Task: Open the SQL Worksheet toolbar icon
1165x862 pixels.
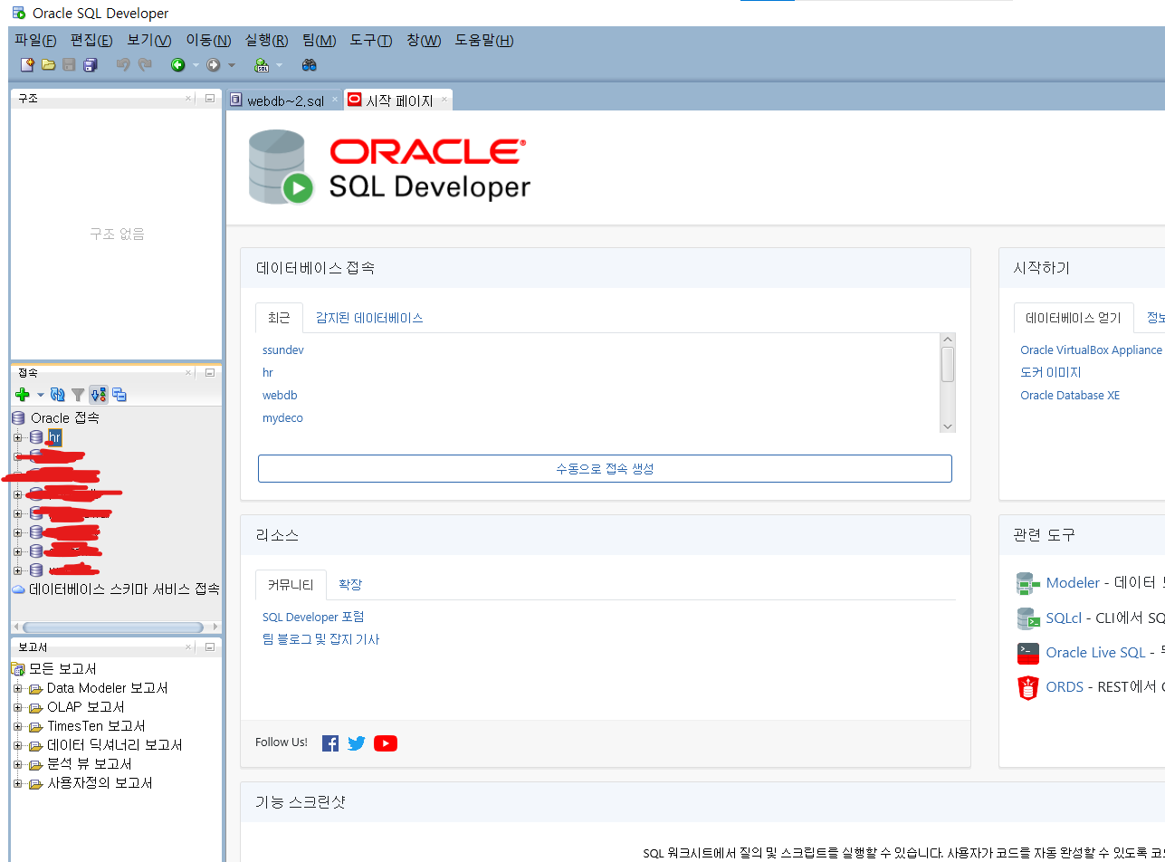Action: (262, 65)
